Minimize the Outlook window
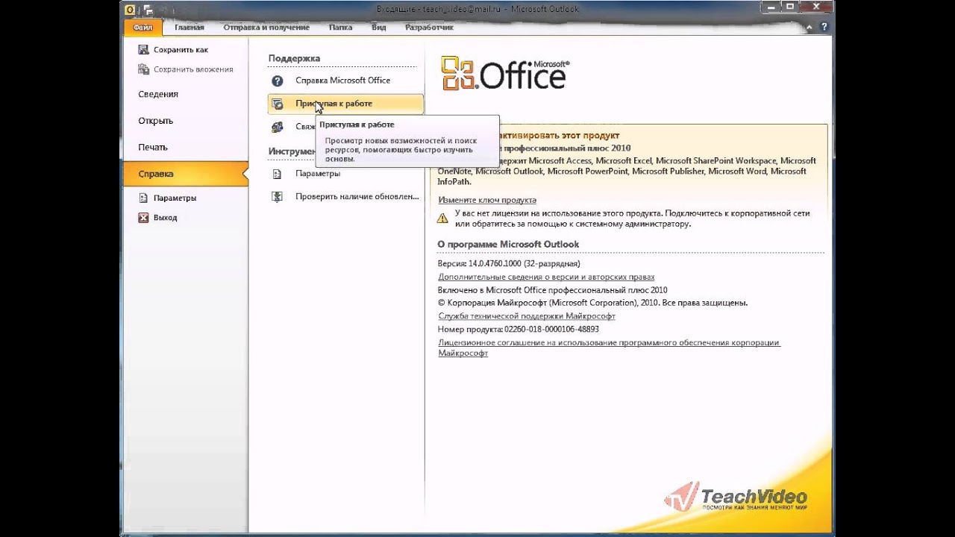Viewport: 955px width, 537px height. pyautogui.click(x=772, y=7)
